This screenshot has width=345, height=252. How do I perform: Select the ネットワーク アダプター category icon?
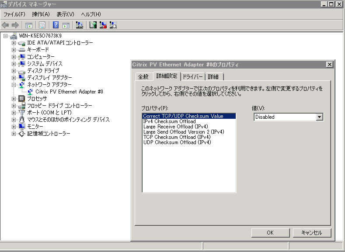click(x=22, y=85)
